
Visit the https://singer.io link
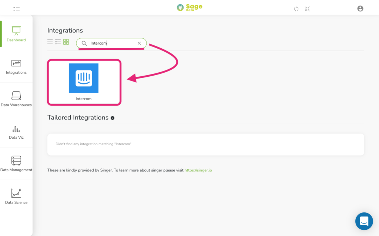coord(198,170)
